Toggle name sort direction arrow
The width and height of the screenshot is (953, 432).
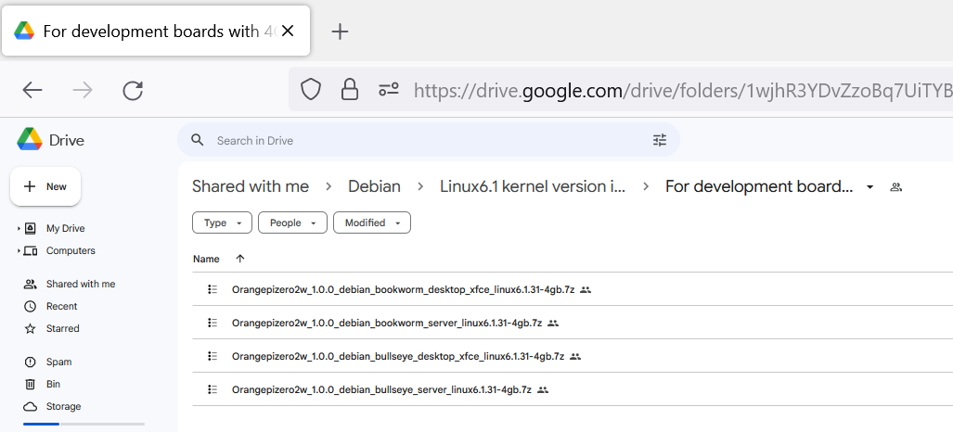(x=240, y=259)
